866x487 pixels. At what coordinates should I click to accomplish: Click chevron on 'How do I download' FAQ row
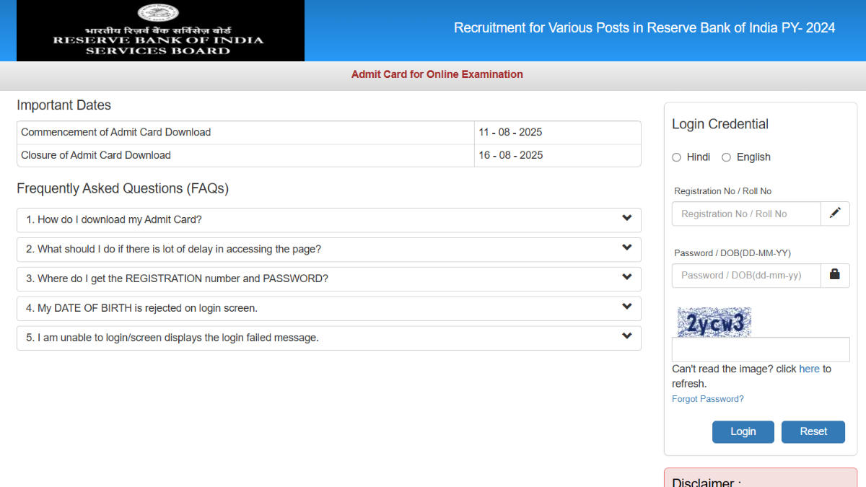pos(626,219)
